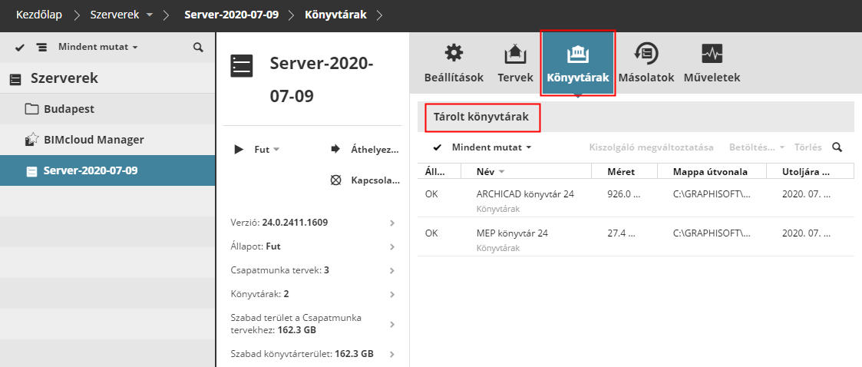Click the Tárolt könyvtárak heading
Viewport: 862px width, 367px height.
click(481, 117)
